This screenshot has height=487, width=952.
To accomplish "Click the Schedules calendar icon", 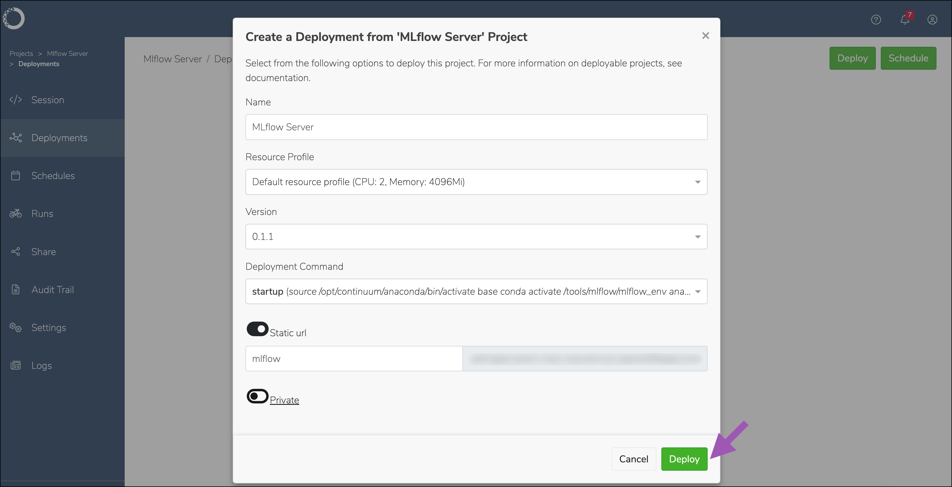I will 16,175.
